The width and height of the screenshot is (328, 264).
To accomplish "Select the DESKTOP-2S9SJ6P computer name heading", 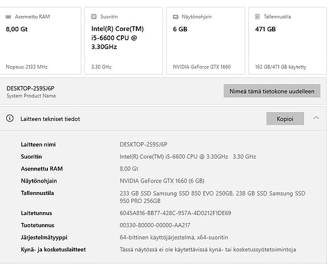I will pyautogui.click(x=31, y=88).
